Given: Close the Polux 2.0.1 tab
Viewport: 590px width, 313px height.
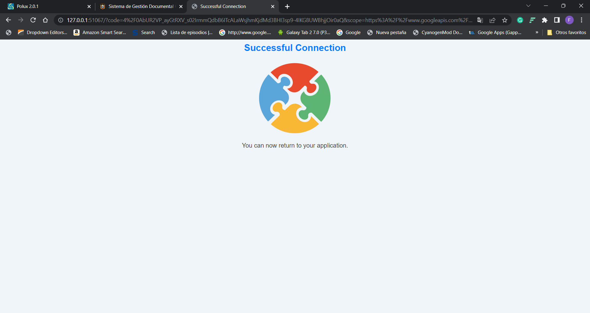Looking at the screenshot, I should point(89,6).
